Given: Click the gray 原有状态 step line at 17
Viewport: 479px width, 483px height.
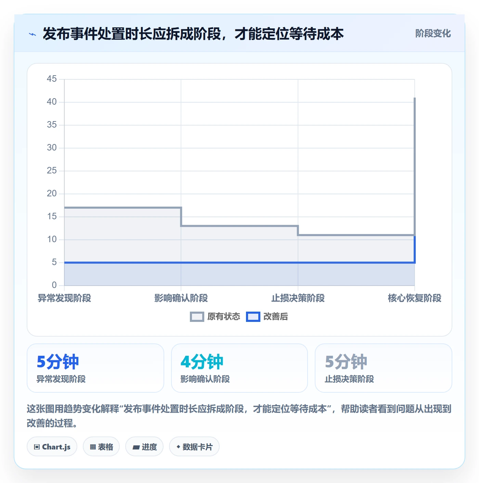Looking at the screenshot, I should tap(122, 207).
